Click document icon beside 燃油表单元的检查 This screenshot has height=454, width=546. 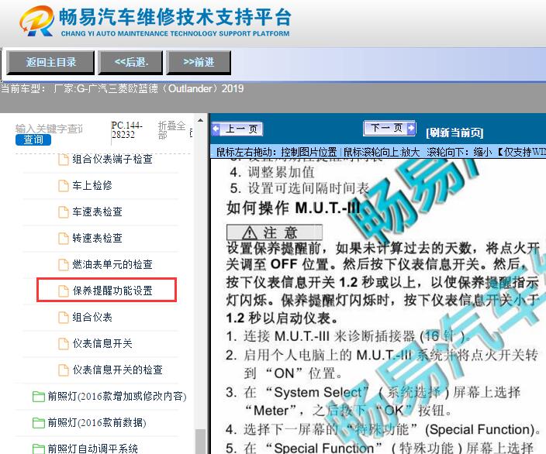64,265
